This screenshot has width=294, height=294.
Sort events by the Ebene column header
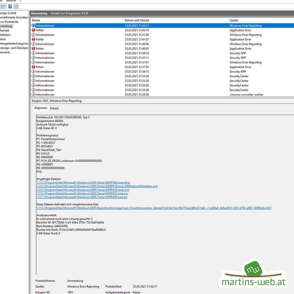tap(36, 20)
